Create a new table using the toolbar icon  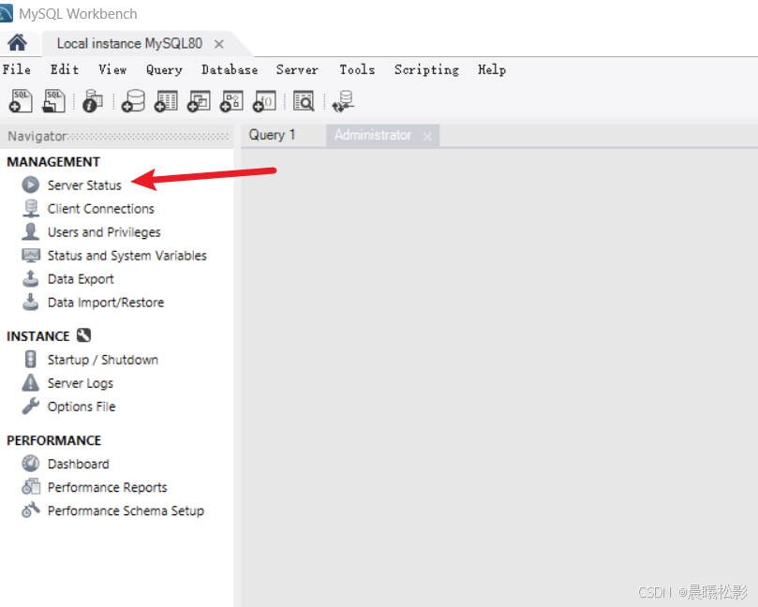(x=165, y=100)
